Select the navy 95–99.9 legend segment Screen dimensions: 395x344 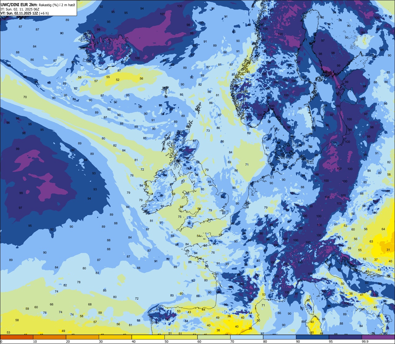(x=345, y=337)
